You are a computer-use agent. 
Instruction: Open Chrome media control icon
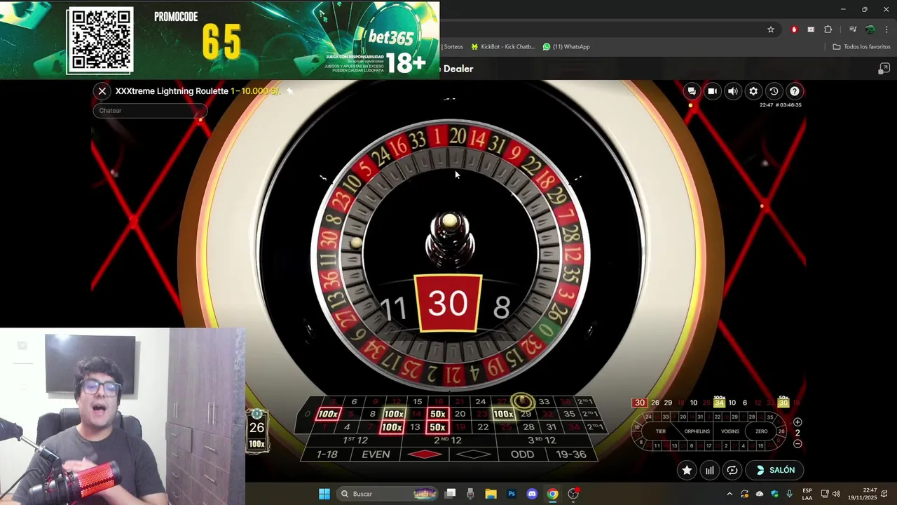coord(853,29)
